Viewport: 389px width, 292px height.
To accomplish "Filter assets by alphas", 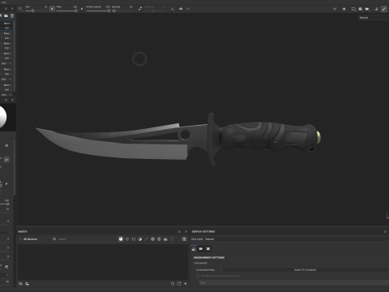I will (152, 239).
